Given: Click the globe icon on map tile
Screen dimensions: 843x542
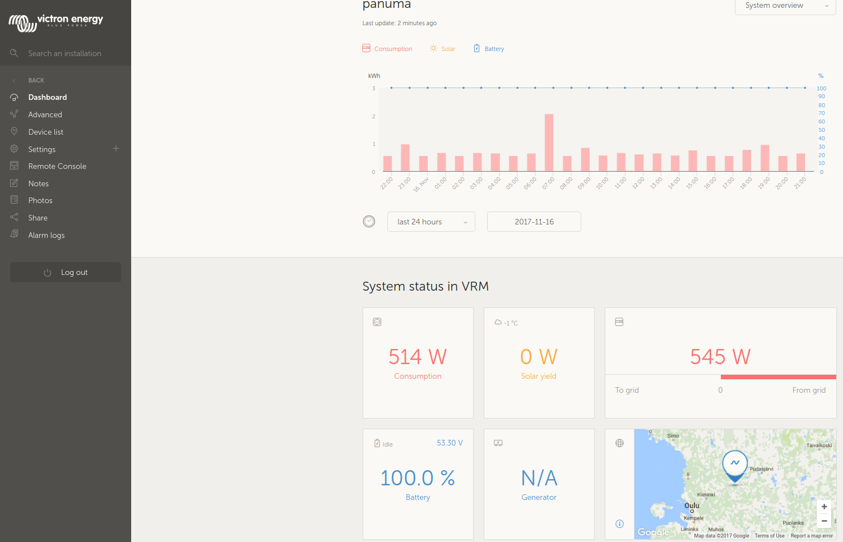Looking at the screenshot, I should (x=619, y=443).
